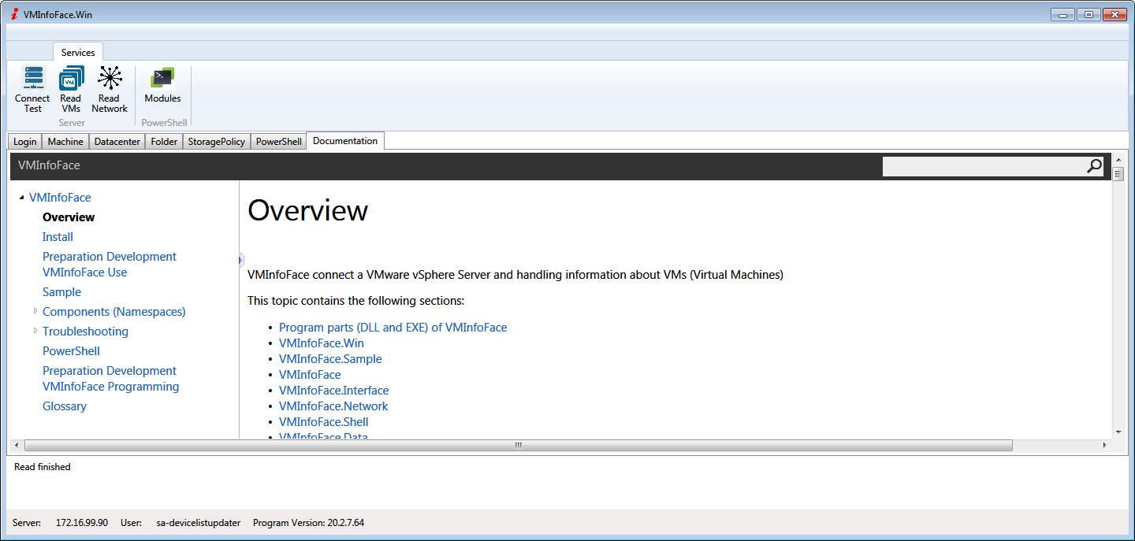Image resolution: width=1135 pixels, height=541 pixels.
Task: Follow the VMInfoFace section link in the list
Action: coord(310,375)
